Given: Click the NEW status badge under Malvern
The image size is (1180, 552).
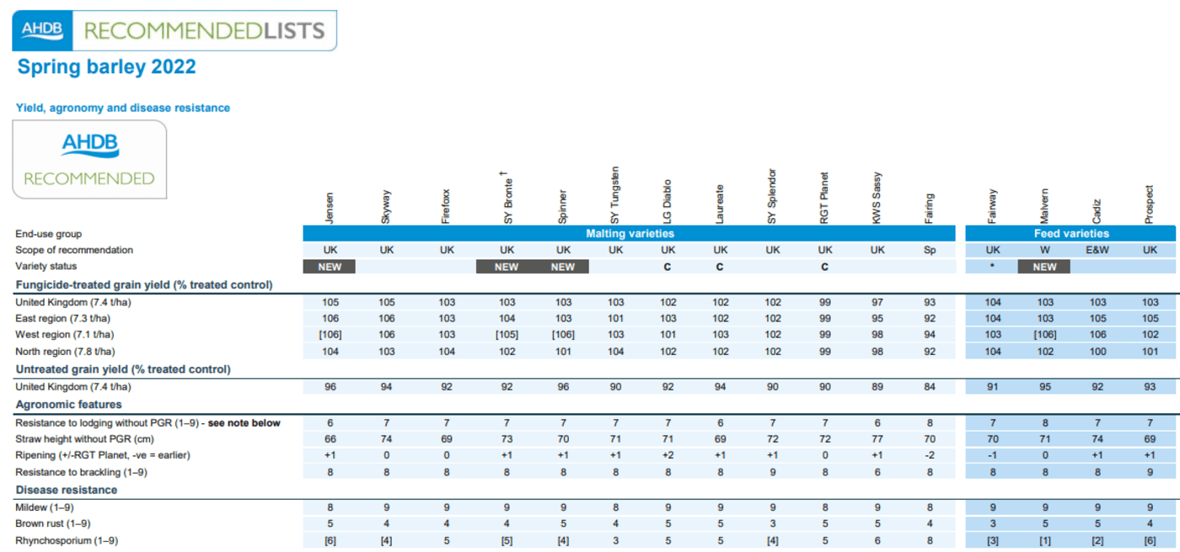Looking at the screenshot, I should [x=1044, y=267].
